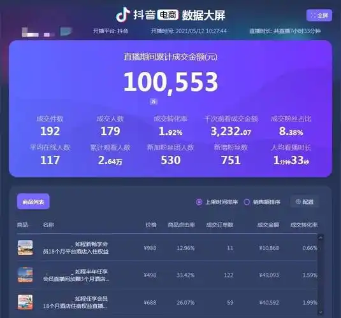
Task: Click click-rate cell 26.07%
Action: click(x=185, y=303)
